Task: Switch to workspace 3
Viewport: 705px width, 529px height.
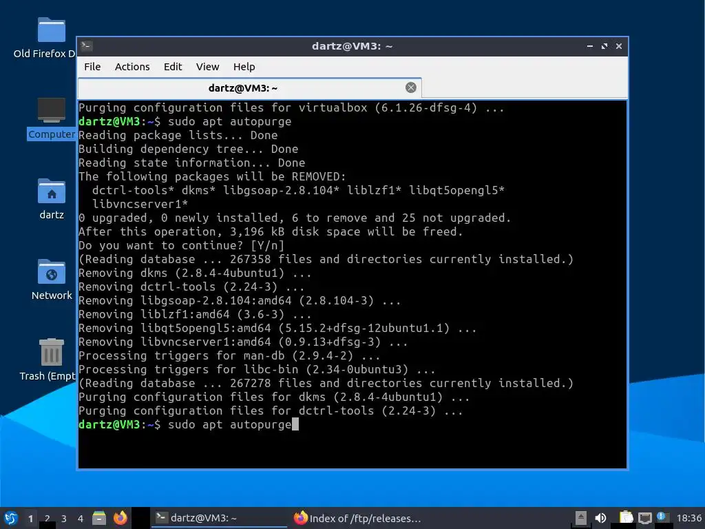Action: pyautogui.click(x=64, y=519)
